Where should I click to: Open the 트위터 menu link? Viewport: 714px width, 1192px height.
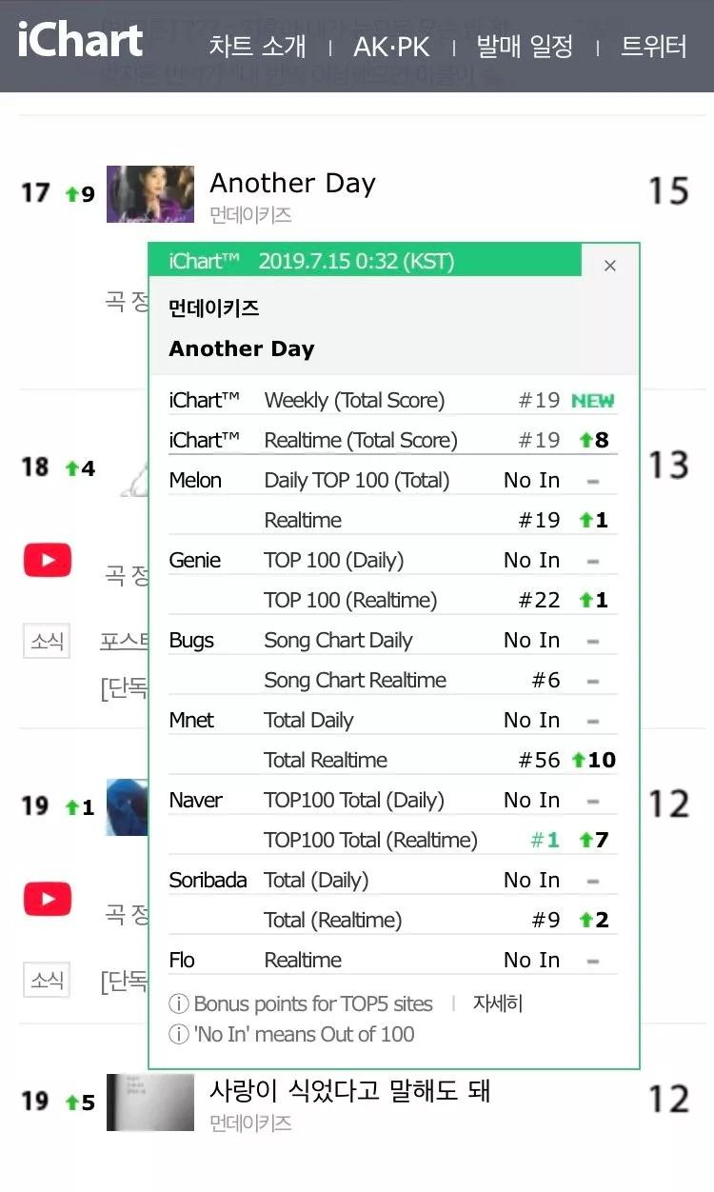click(x=653, y=46)
